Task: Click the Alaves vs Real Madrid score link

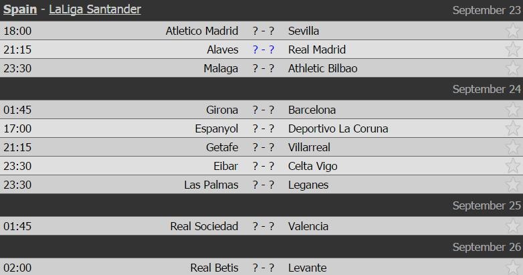Action: click(264, 50)
